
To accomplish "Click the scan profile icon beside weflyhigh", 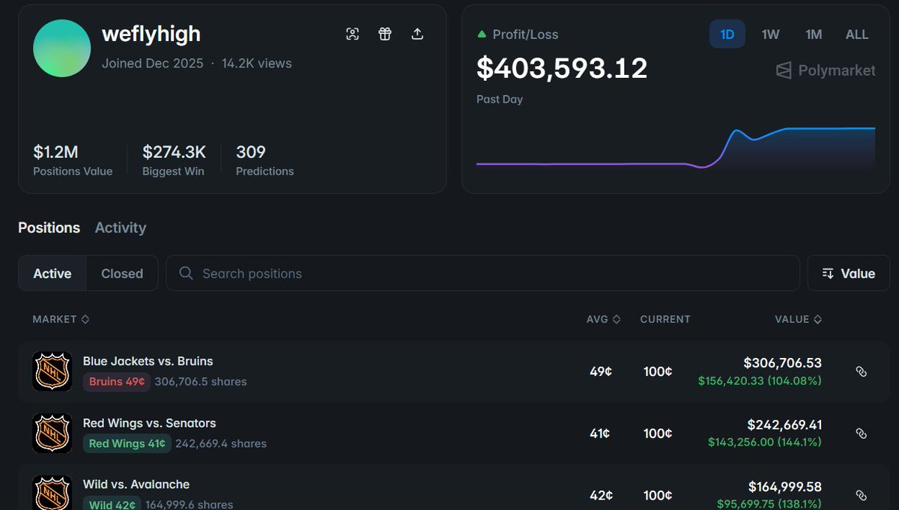I will click(352, 34).
